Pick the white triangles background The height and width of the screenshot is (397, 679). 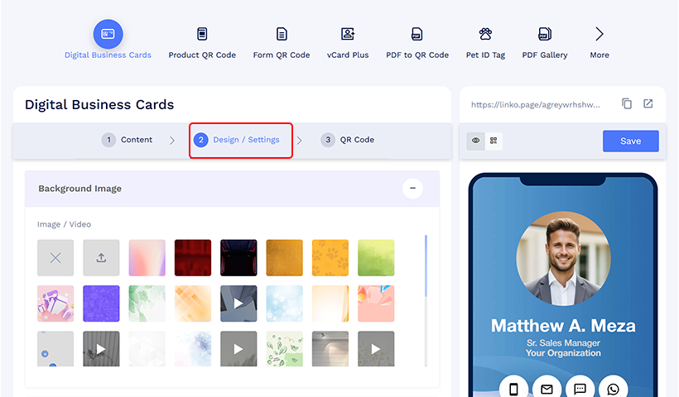click(x=147, y=349)
